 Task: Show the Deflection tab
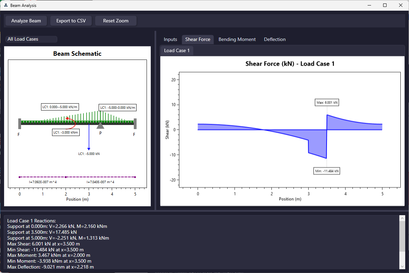[275, 40]
